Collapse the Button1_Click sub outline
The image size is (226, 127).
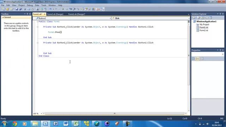pos(37,27)
